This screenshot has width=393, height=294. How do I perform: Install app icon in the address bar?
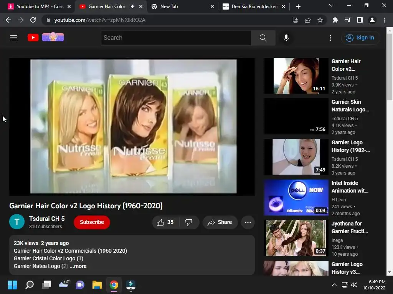tap(296, 20)
